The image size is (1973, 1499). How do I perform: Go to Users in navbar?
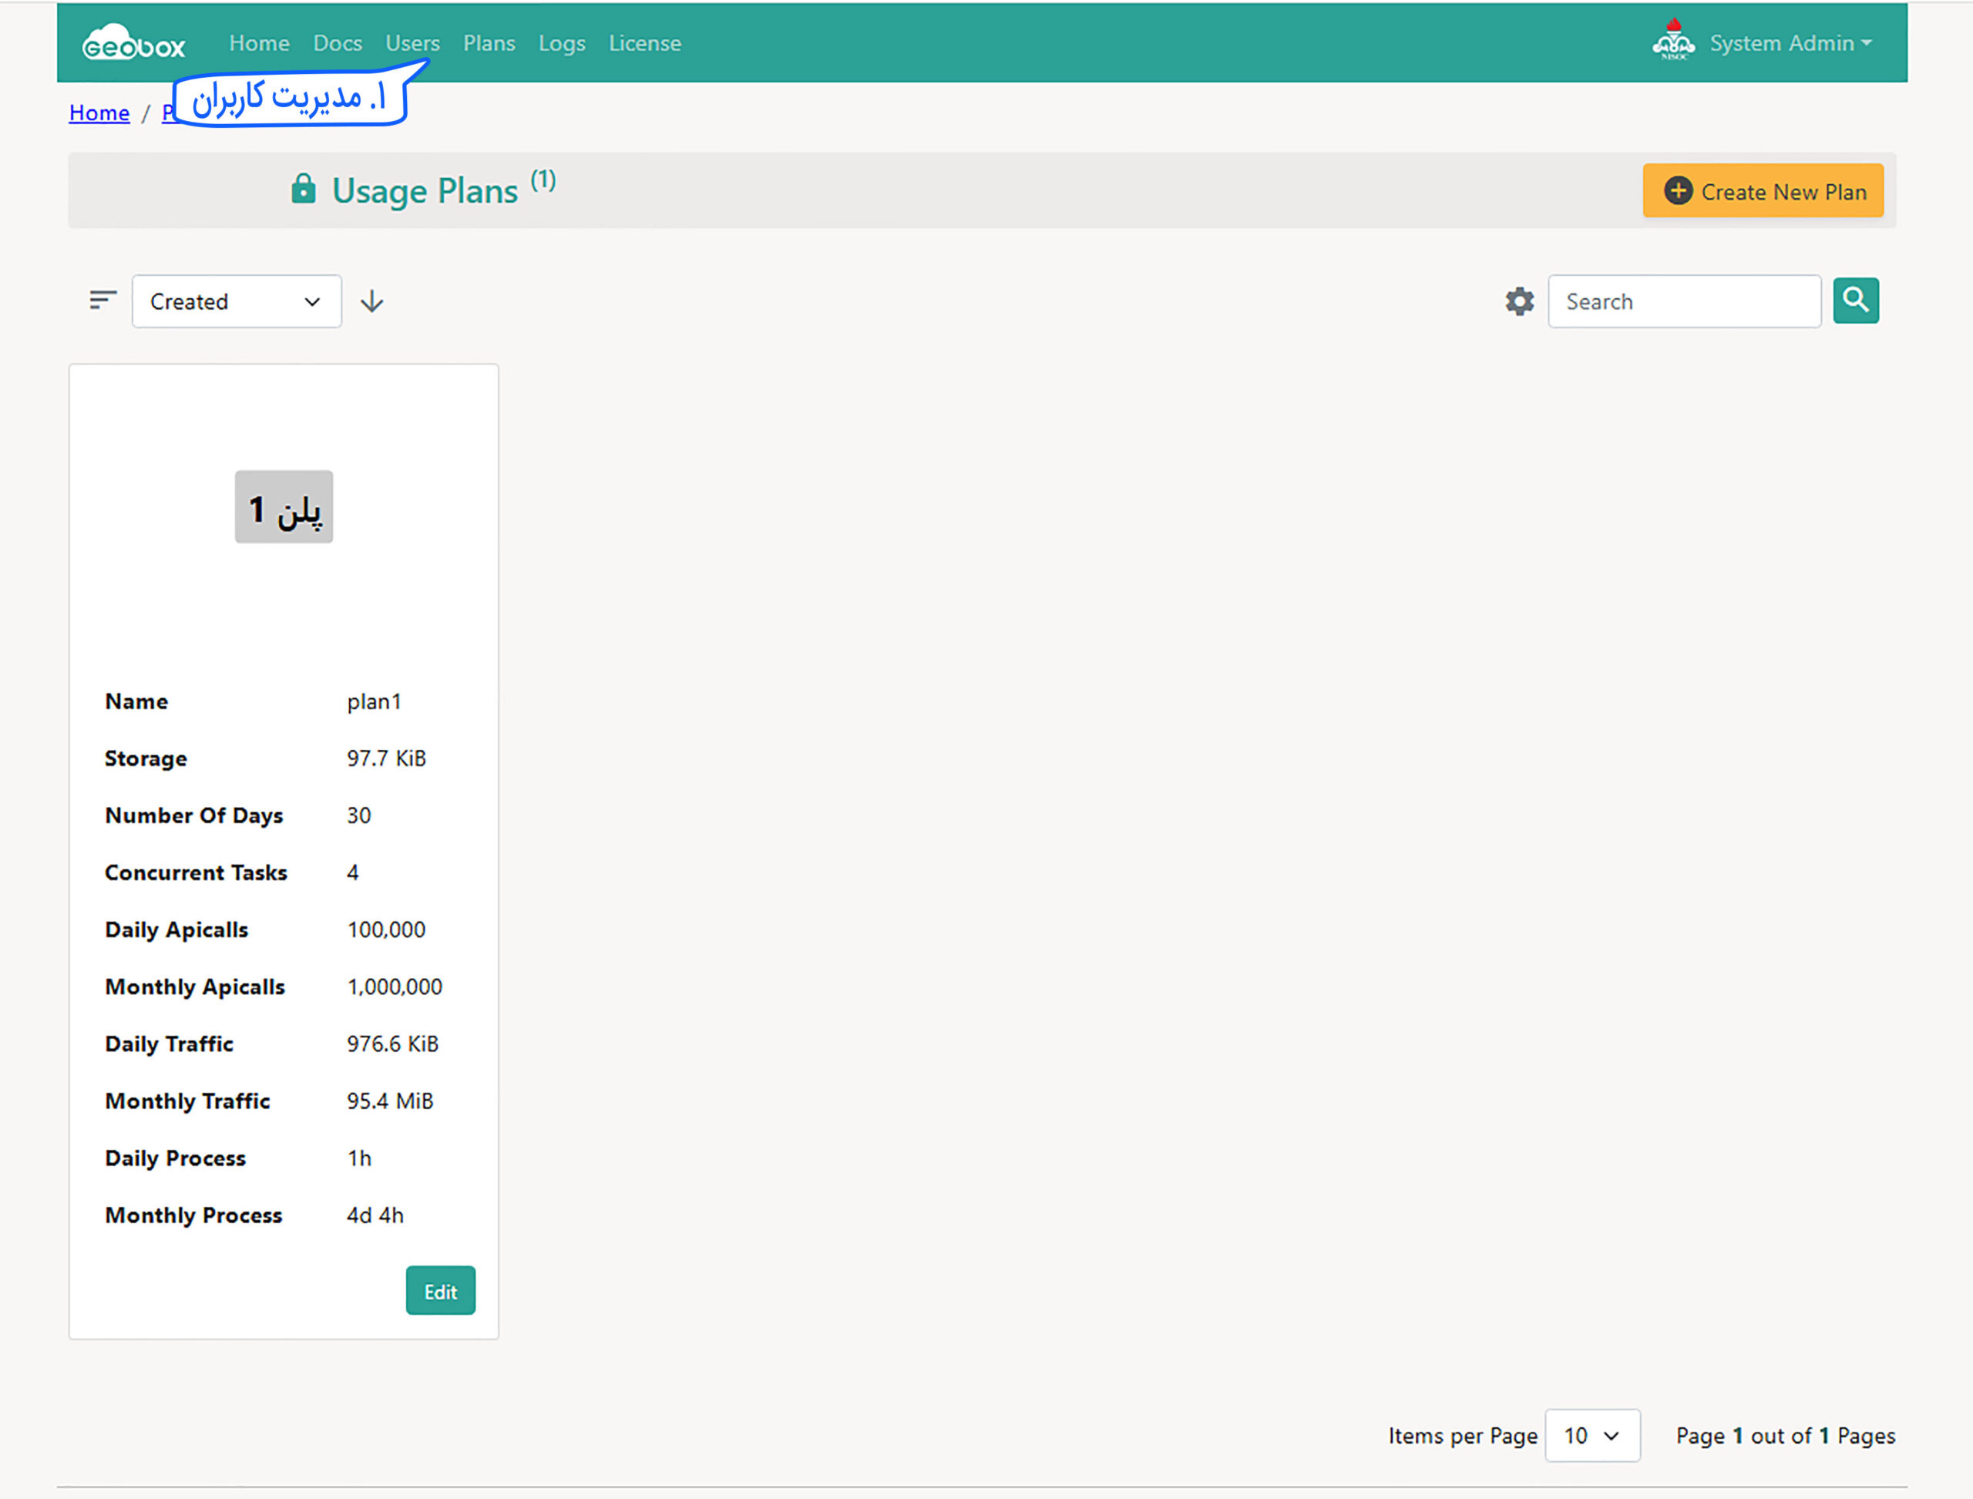point(412,43)
